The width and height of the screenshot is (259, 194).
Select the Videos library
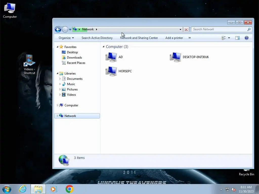[71, 94]
